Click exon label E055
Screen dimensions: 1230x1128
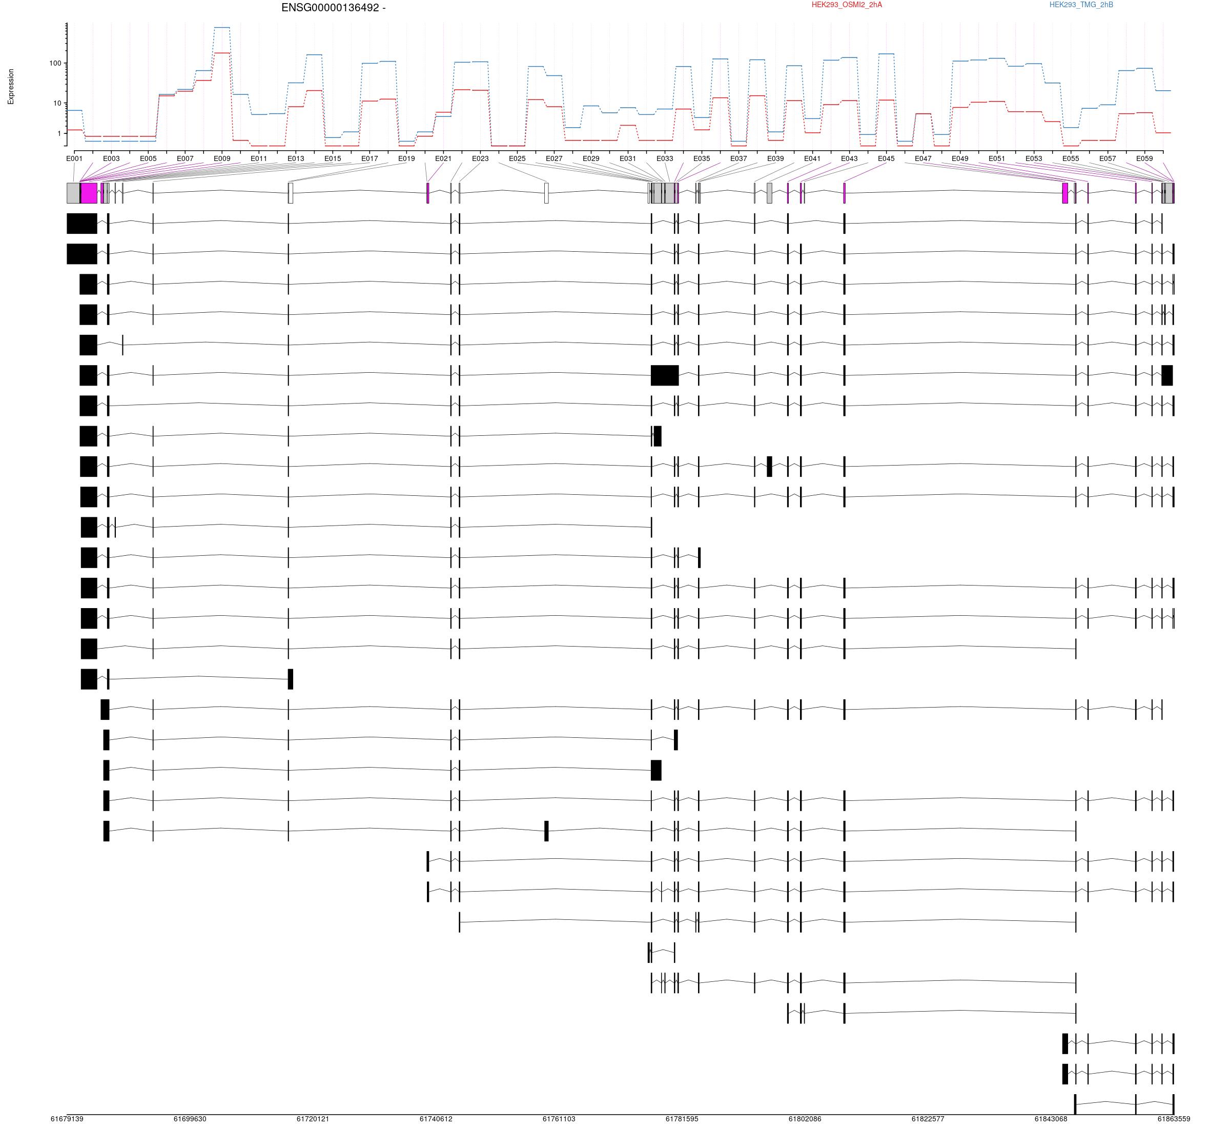pos(1071,159)
